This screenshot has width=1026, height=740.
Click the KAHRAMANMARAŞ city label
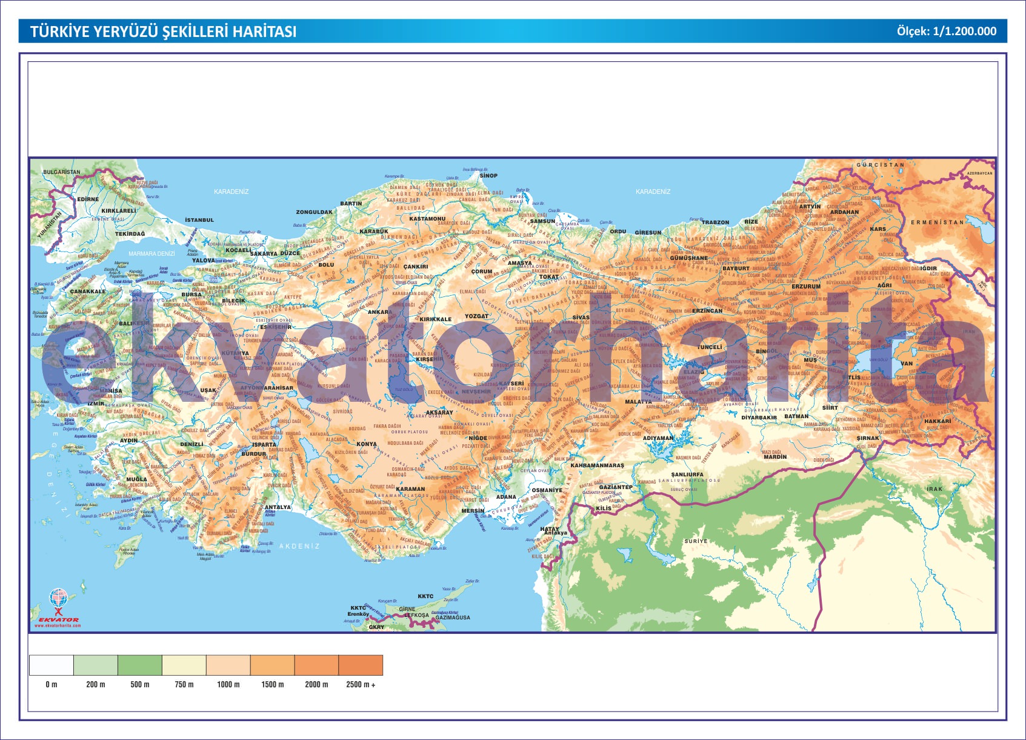(598, 465)
